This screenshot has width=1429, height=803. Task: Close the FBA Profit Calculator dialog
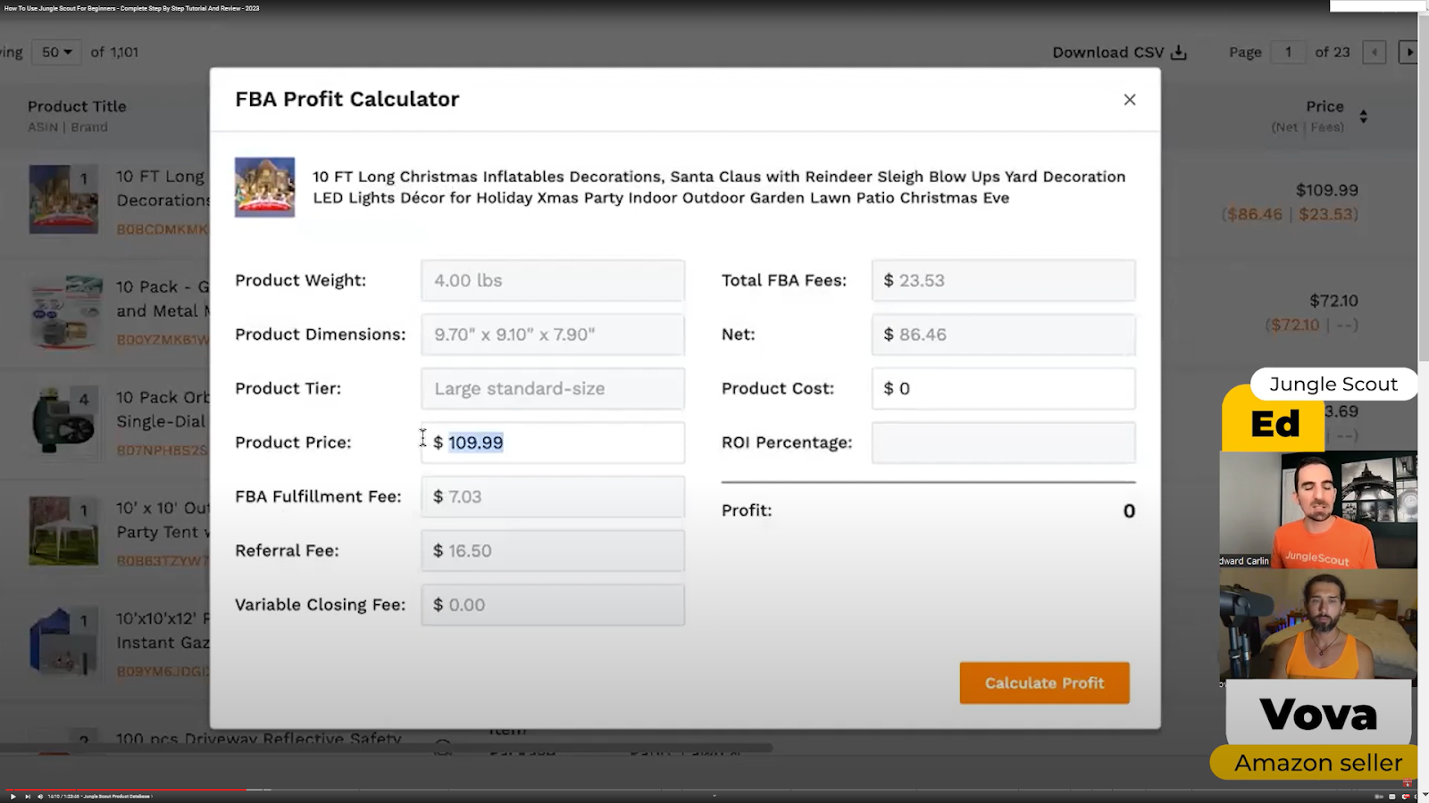pyautogui.click(x=1130, y=100)
